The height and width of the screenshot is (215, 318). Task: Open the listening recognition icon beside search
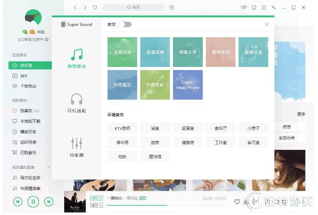pos(172,8)
